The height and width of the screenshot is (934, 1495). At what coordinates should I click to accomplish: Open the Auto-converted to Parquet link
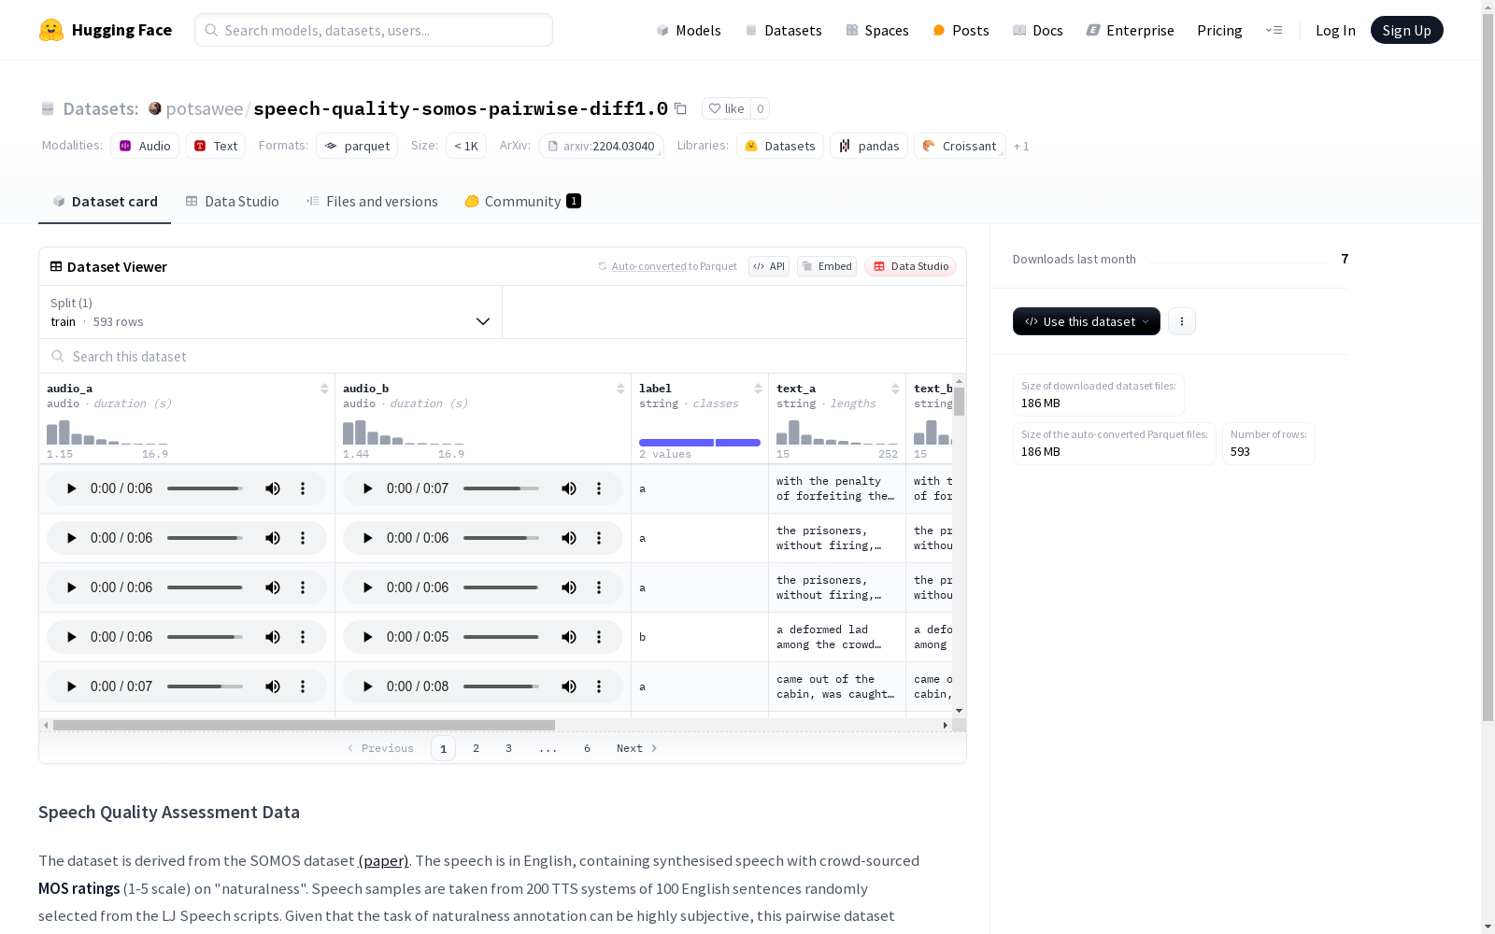point(649,266)
